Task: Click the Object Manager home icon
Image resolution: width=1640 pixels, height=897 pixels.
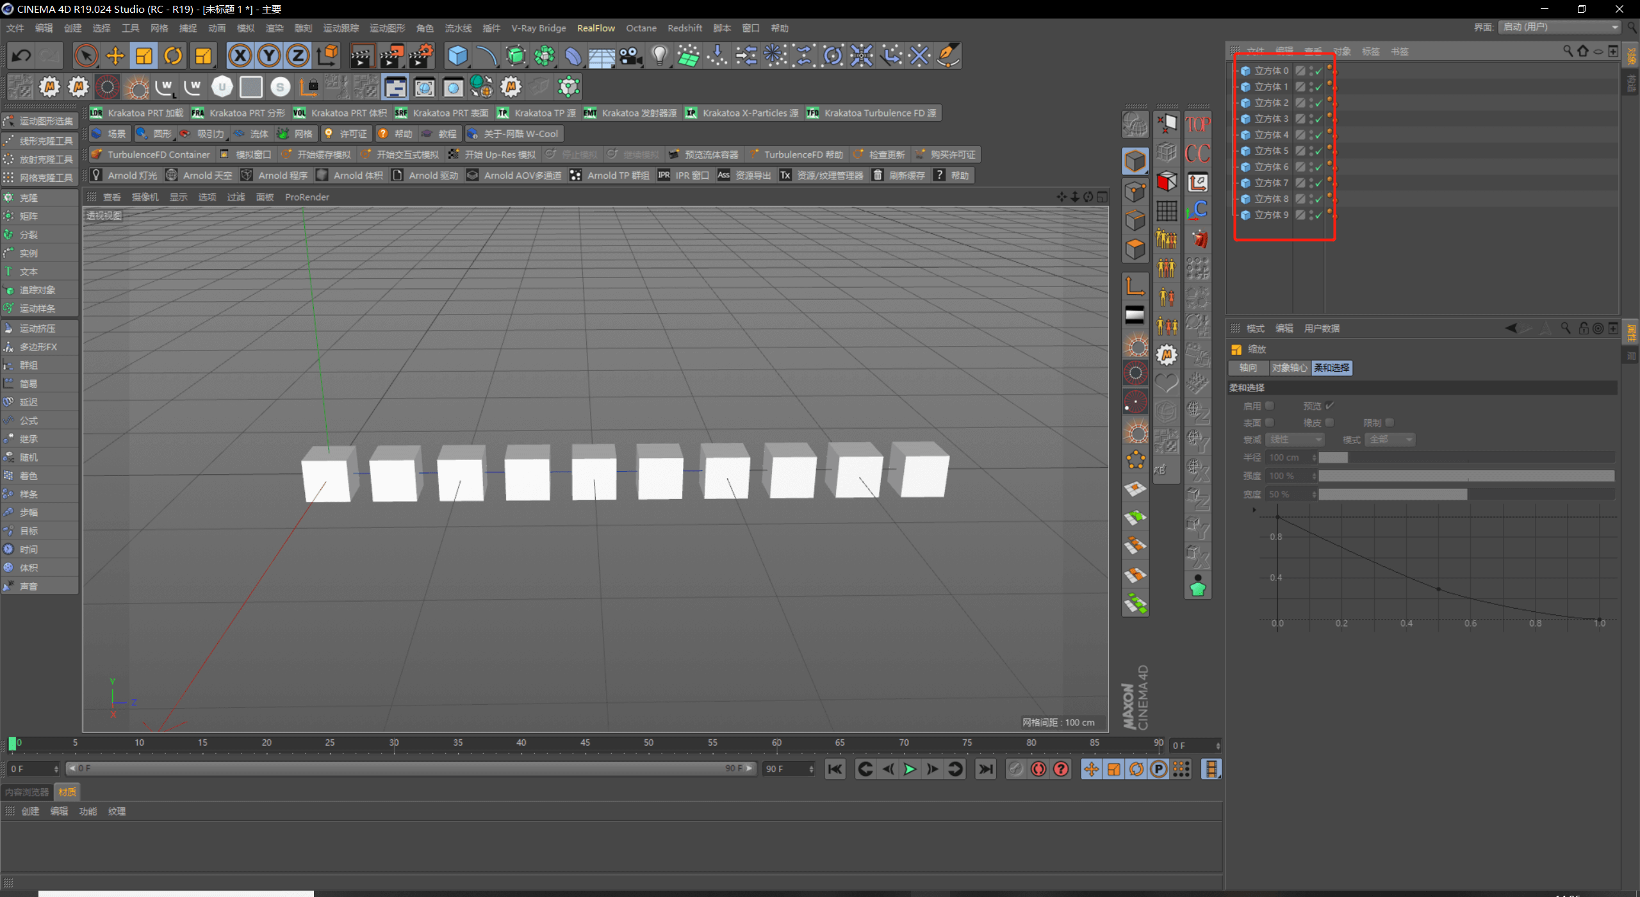Action: click(x=1582, y=51)
